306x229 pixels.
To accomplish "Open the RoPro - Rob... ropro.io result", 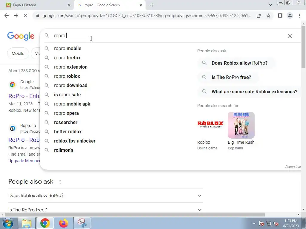I will coord(24,140).
